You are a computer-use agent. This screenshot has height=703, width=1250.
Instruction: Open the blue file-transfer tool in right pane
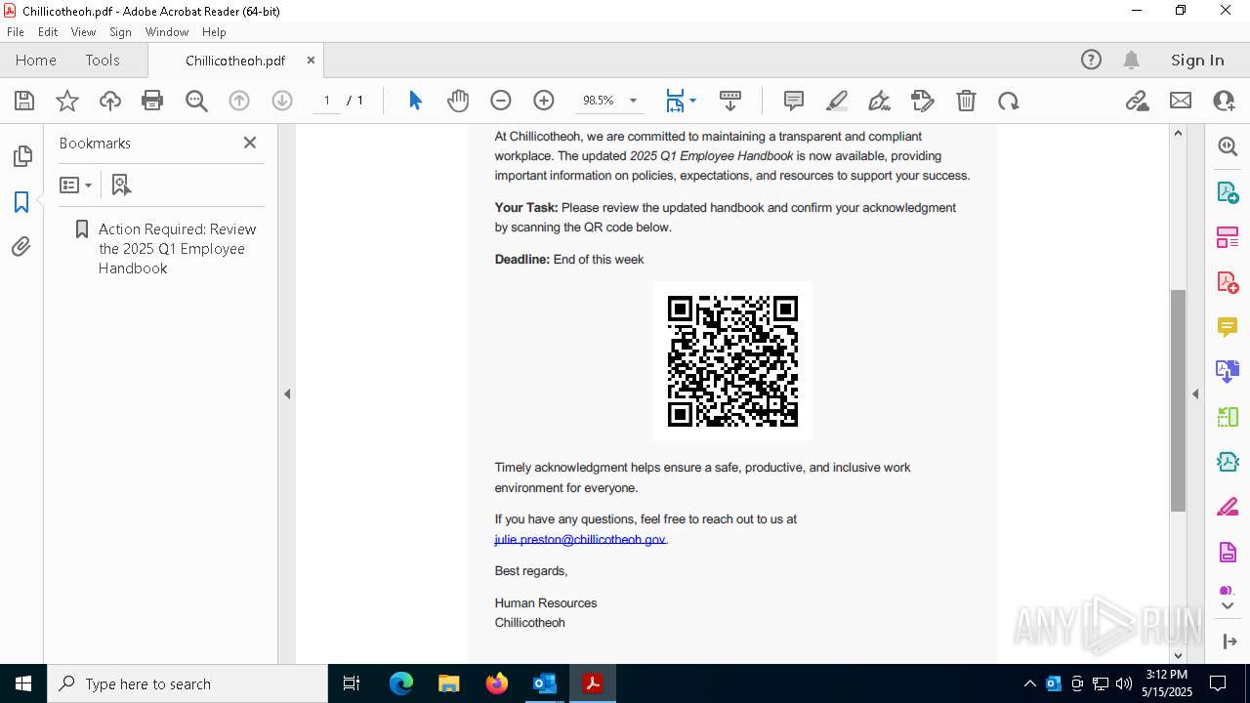pyautogui.click(x=1228, y=372)
